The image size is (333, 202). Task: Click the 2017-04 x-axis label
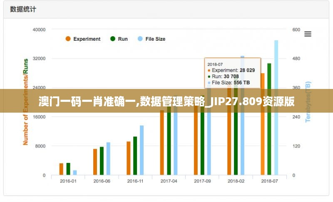pos(169,181)
